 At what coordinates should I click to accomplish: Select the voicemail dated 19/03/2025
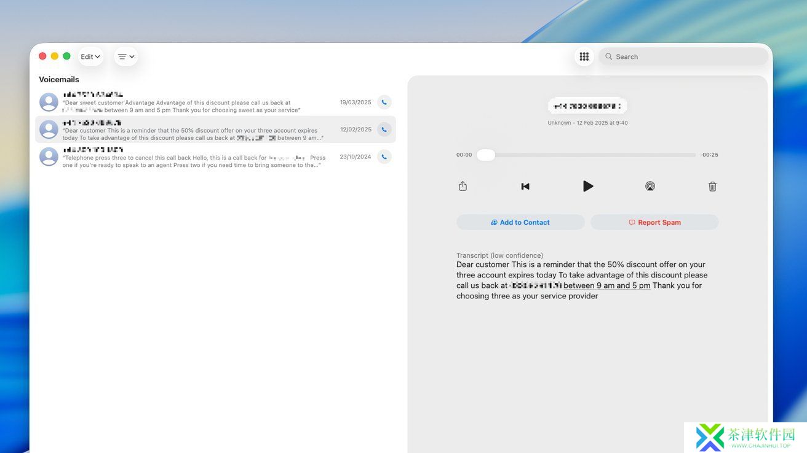click(x=215, y=103)
